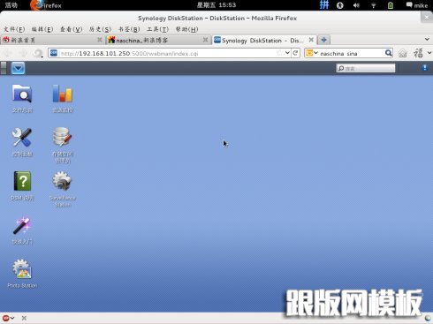Open the bookmarks menu in menu bar

(x=129, y=29)
